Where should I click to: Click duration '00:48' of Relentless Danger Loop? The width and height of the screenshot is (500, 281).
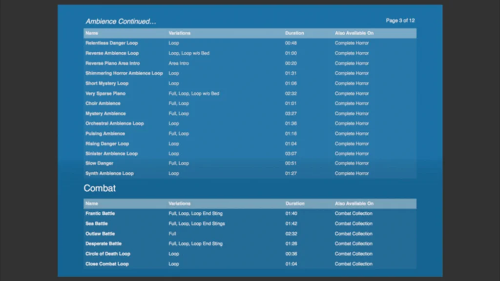[x=291, y=43]
